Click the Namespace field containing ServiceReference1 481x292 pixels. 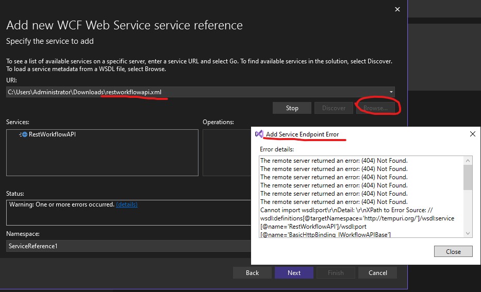coord(128,246)
